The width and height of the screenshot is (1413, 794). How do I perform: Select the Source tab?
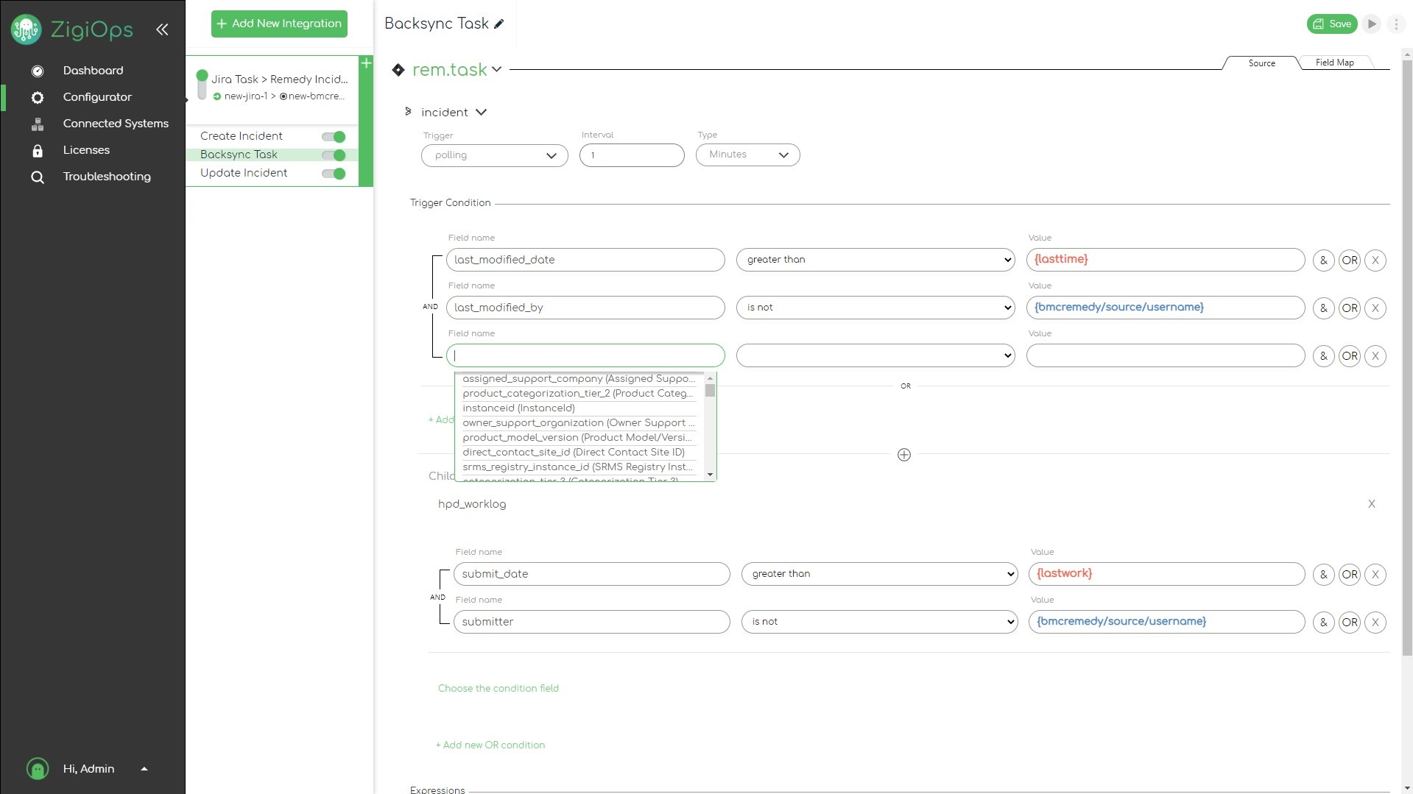[x=1261, y=63]
